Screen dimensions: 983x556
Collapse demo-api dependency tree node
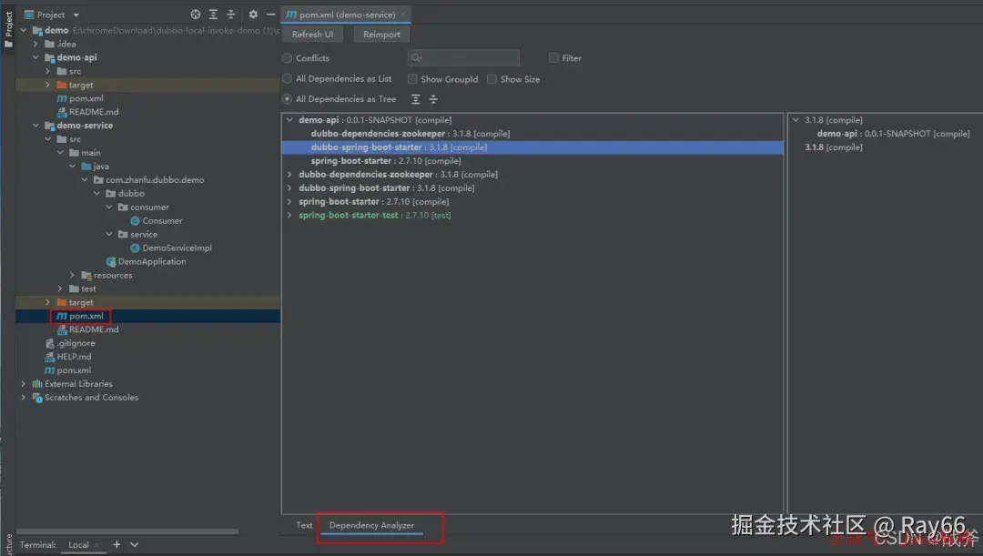tap(289, 120)
